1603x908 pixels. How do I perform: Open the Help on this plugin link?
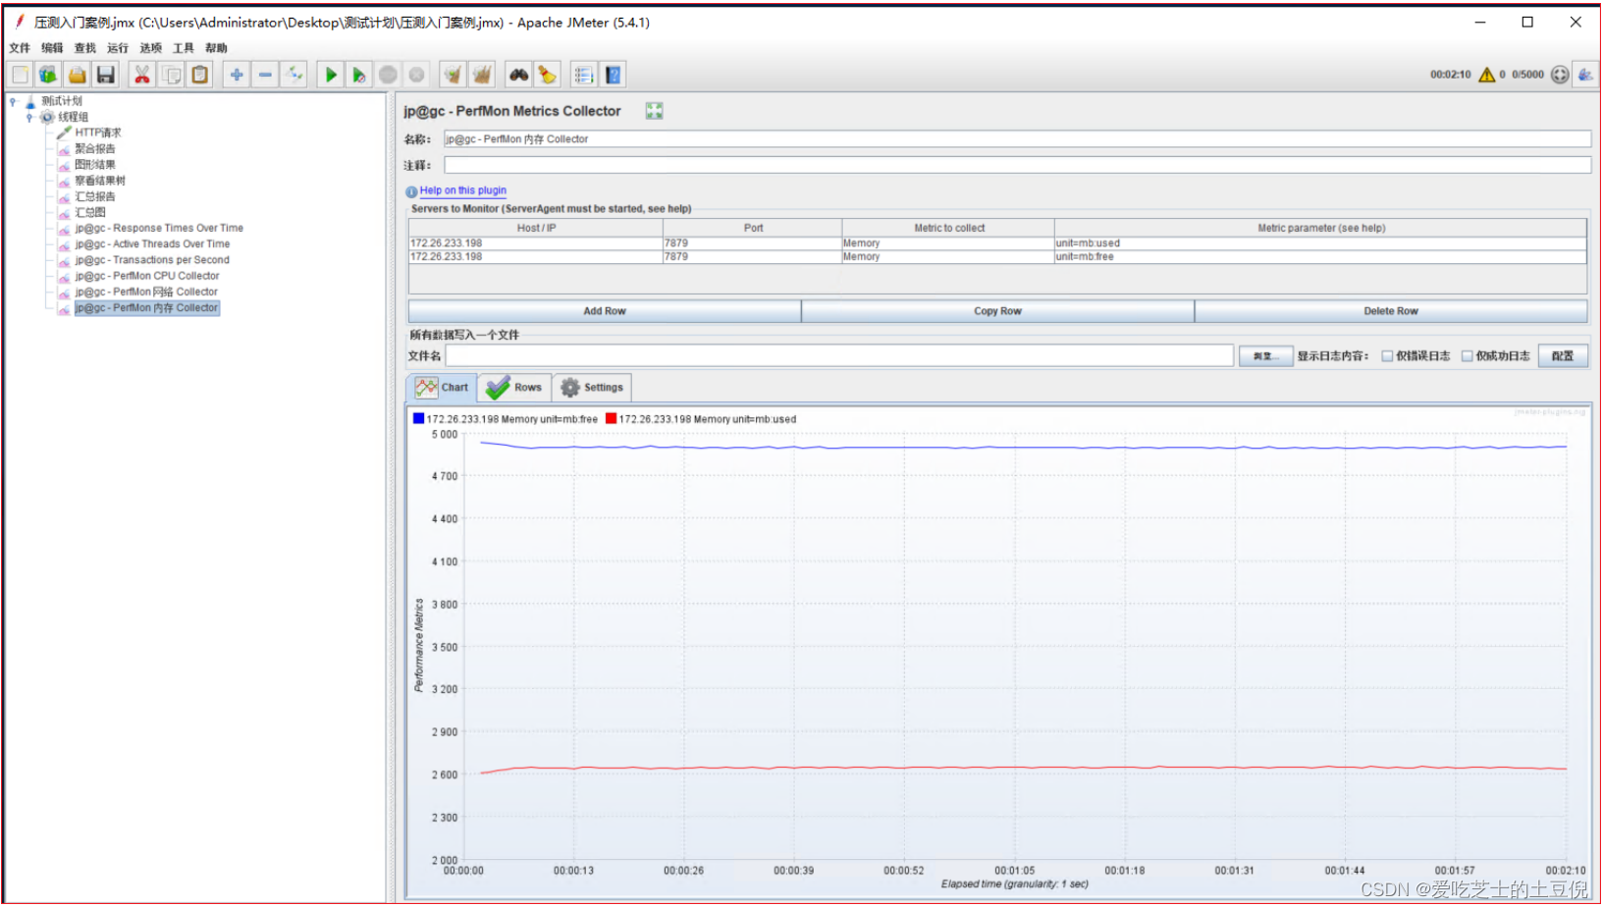462,190
